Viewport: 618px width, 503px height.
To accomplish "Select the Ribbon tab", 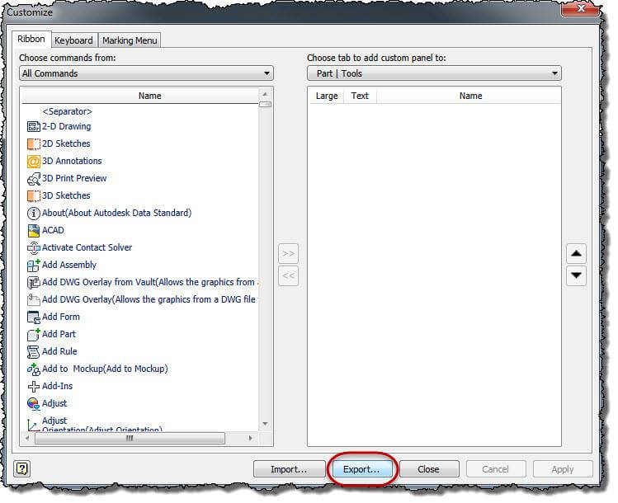I will [x=31, y=40].
